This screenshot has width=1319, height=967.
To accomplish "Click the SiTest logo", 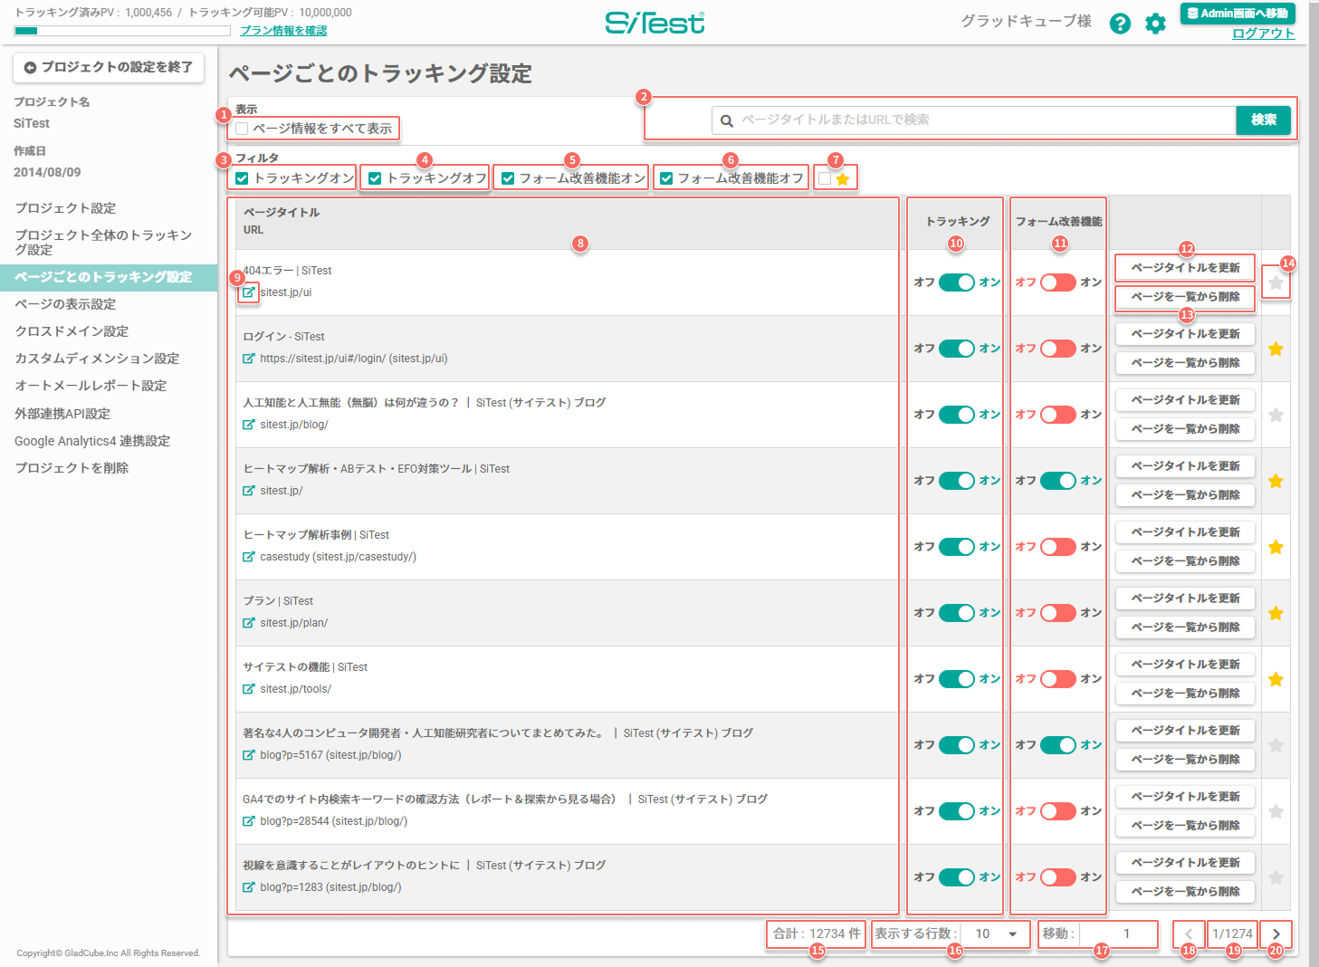I will point(655,23).
